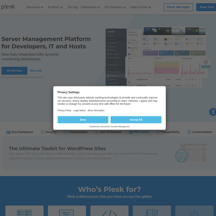Click the 360 Free Trial badge in dashboard image
Screen dimensions: 216x216
pos(206,64)
